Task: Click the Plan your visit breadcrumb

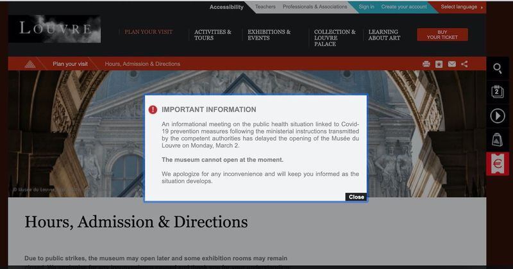Action: click(x=70, y=64)
